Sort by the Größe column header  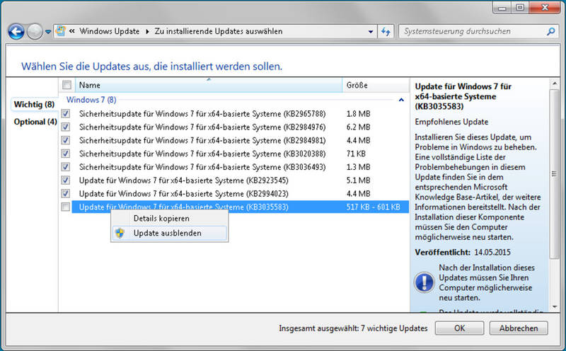coord(376,85)
